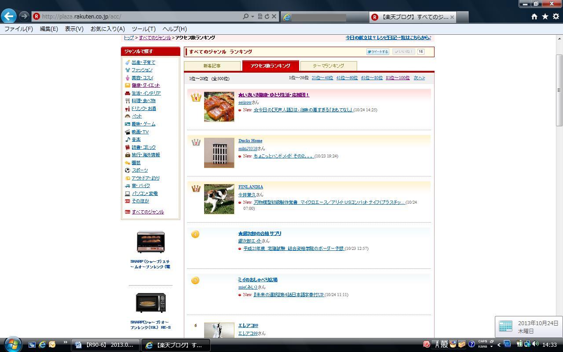
Task: Open the browser home icon
Action: [534, 16]
